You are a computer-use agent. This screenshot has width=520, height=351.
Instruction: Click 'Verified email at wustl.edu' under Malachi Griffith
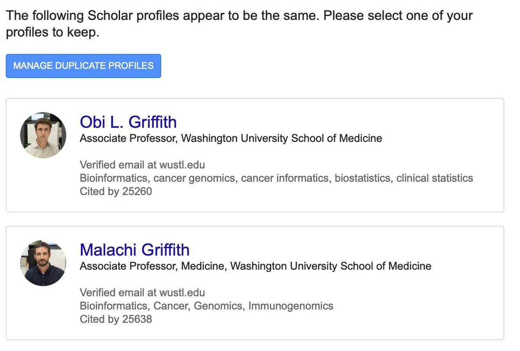[x=142, y=293]
